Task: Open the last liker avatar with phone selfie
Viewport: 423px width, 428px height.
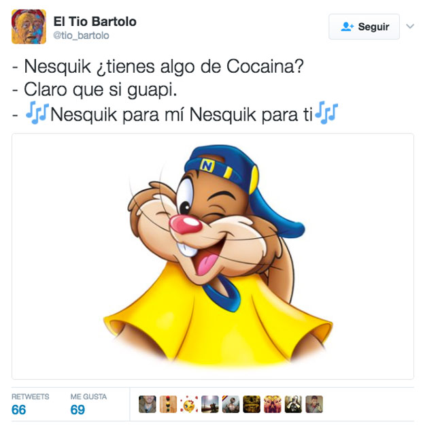Action: (x=314, y=404)
